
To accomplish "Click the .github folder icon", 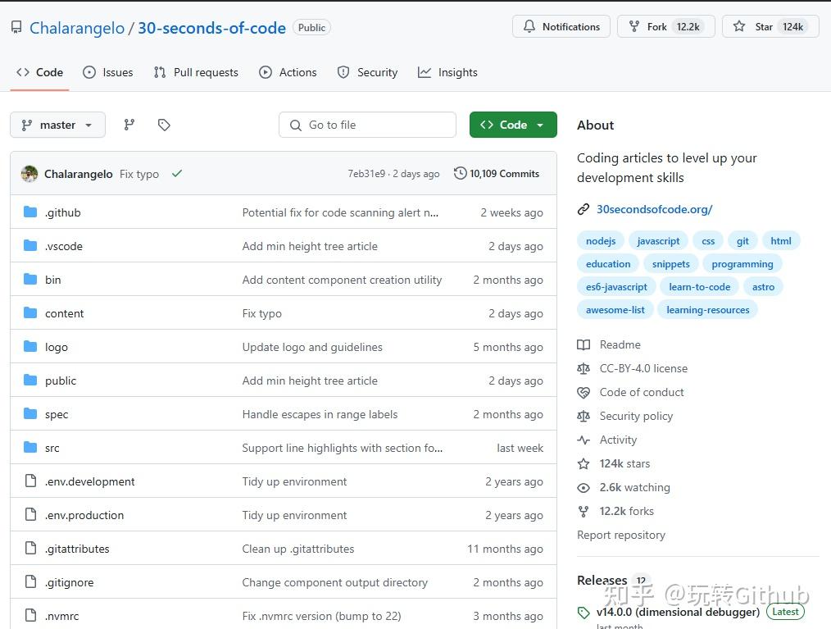I will (x=30, y=212).
